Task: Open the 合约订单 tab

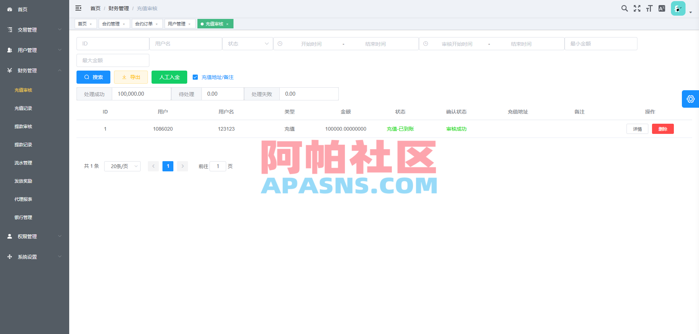Action: 144,24
